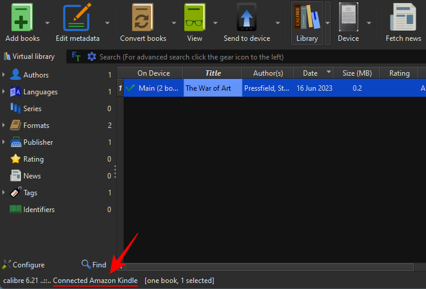Screen dimensions: 426x289
Task: Click the Configure button
Action: [x=23, y=264]
